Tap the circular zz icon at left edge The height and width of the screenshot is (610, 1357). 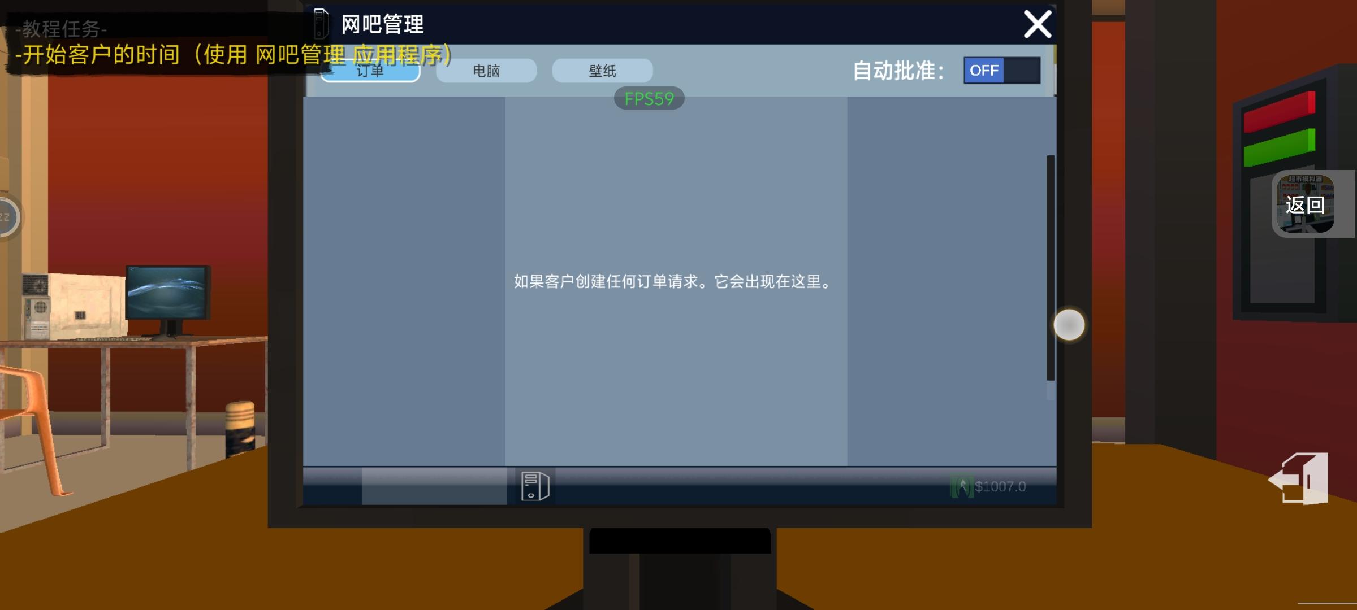[x=8, y=217]
